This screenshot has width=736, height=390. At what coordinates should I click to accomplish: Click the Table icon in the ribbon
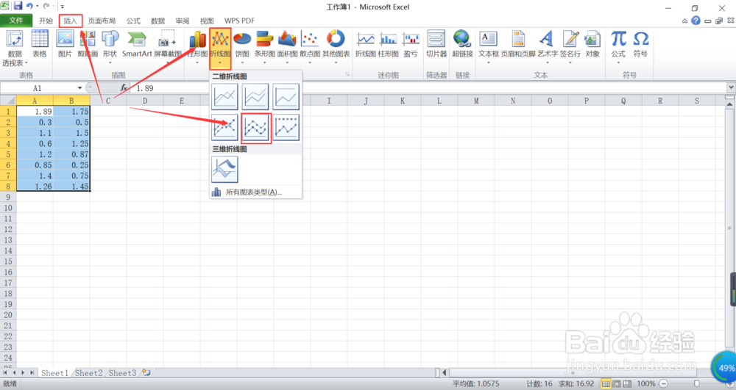coord(40,45)
